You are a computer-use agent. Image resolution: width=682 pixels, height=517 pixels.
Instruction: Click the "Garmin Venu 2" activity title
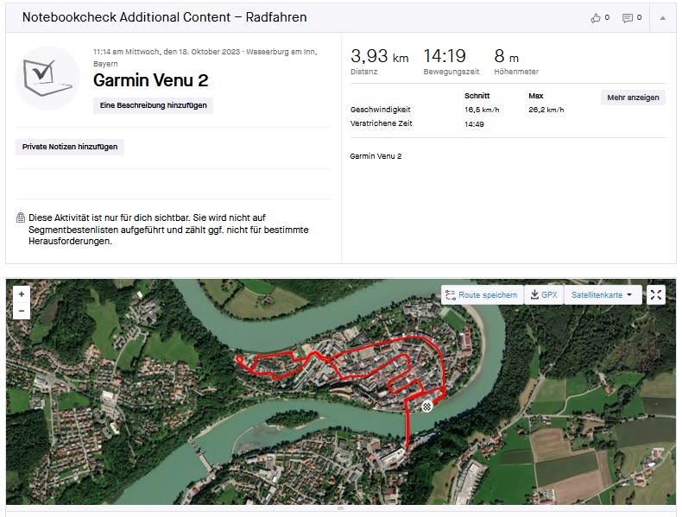(150, 80)
